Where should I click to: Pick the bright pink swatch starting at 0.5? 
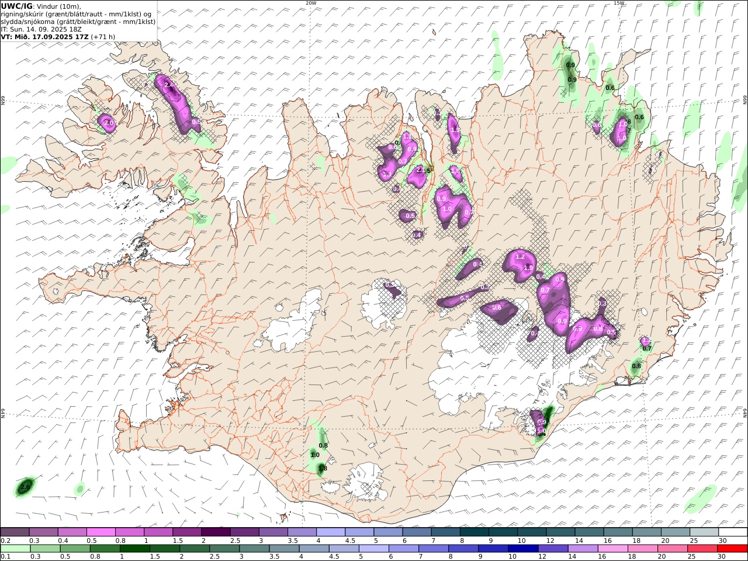coord(101,532)
